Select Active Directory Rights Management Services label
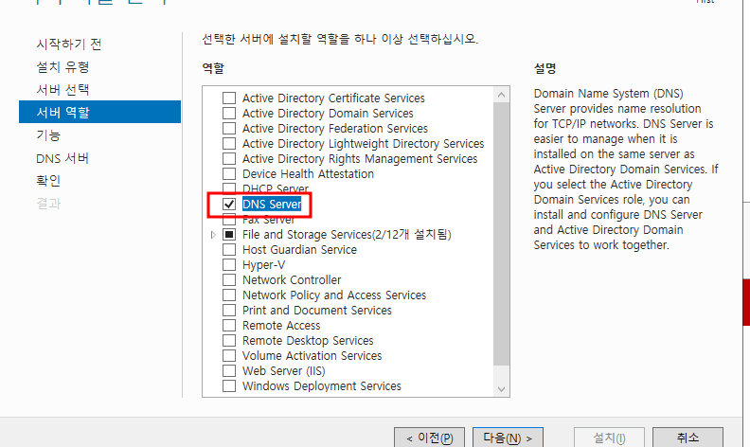Viewport: 750px width, 447px height. pyautogui.click(x=360, y=159)
